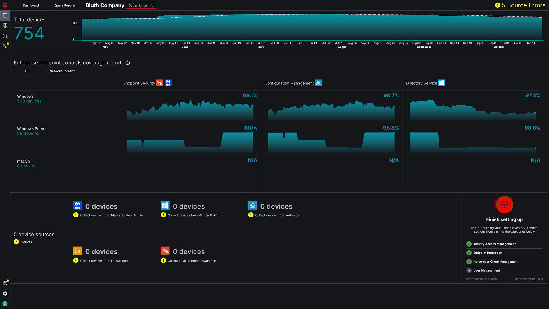This screenshot has height=309, width=549.
Task: Click the Crowdstrike icon next to Endpoint Security
Action: coord(160,83)
